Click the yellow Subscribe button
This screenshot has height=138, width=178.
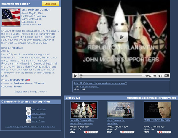[x=50, y=4]
